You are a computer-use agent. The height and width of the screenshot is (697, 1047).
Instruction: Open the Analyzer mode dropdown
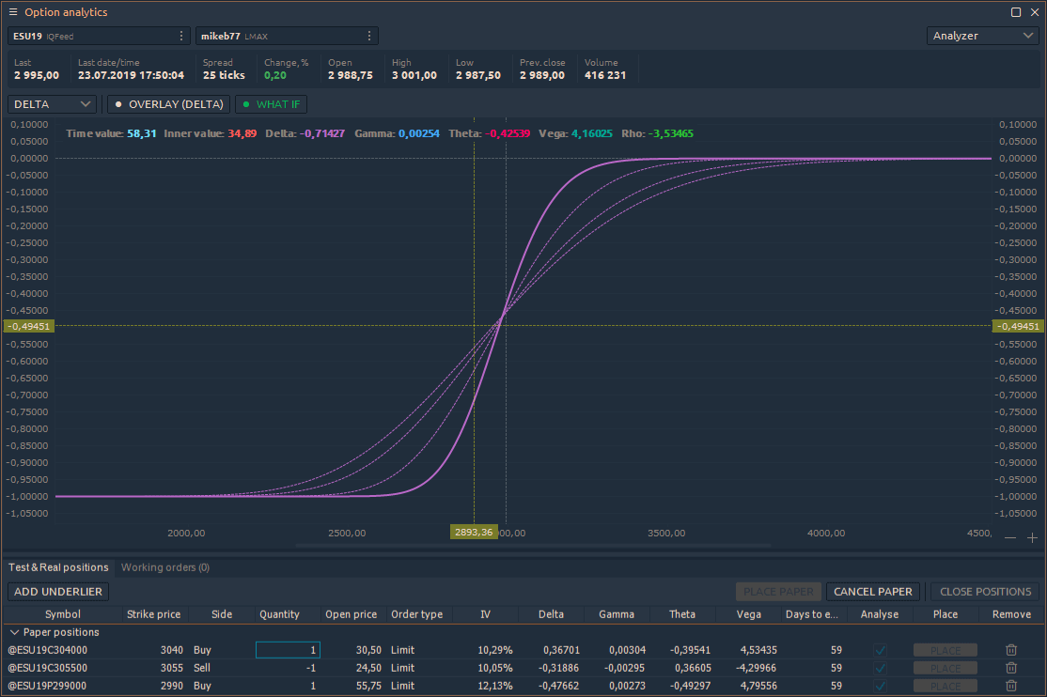click(982, 36)
